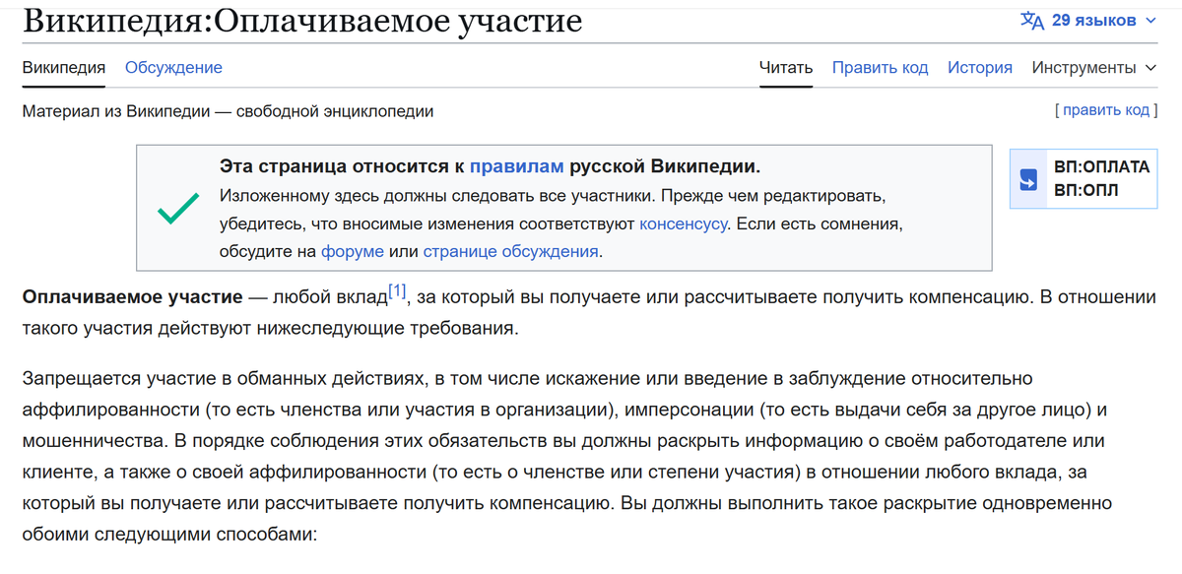The width and height of the screenshot is (1182, 574).
Task: Click the bold term Оплачиваемое участие
Action: pyautogui.click(x=132, y=296)
